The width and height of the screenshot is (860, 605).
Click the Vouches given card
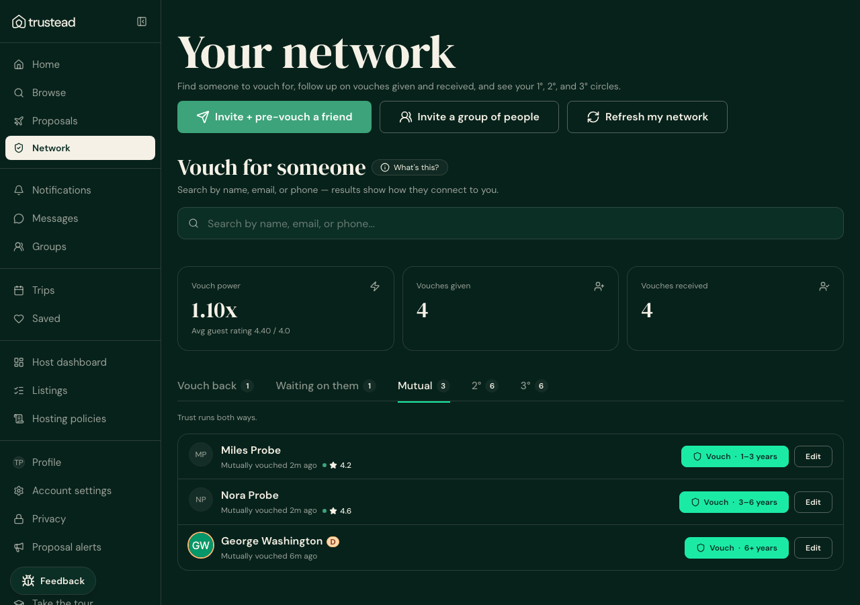511,309
